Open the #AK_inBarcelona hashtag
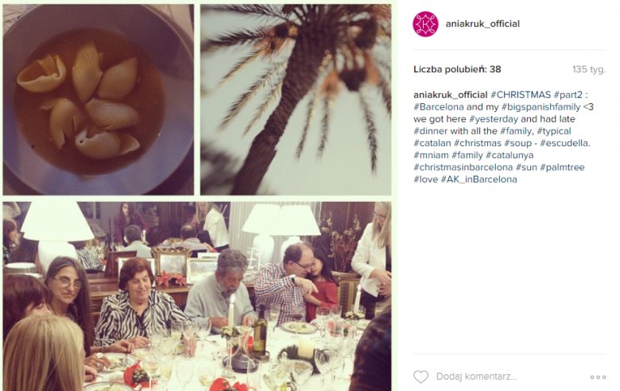Image resolution: width=620 pixels, height=391 pixels. [x=479, y=180]
